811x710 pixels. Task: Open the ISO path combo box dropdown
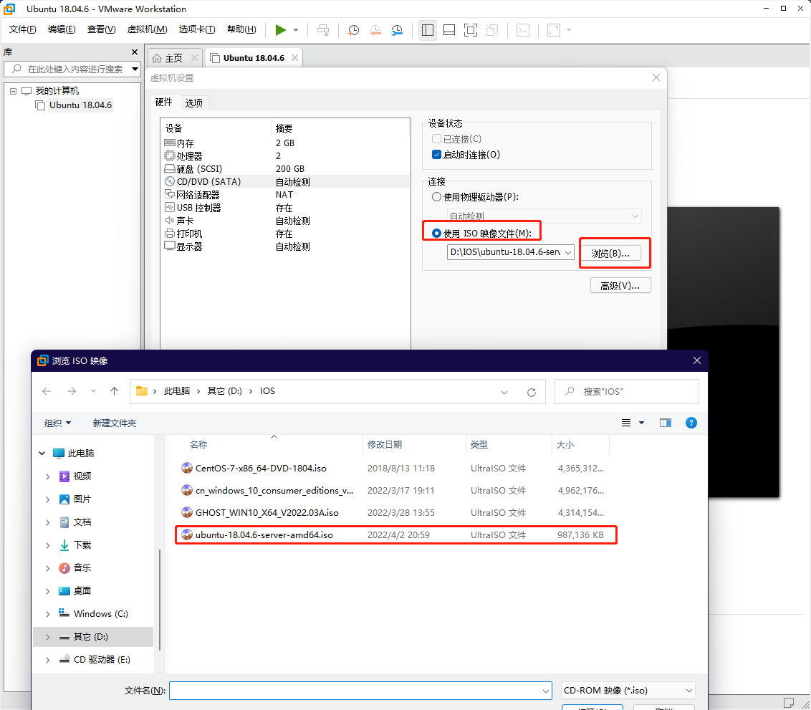point(568,252)
